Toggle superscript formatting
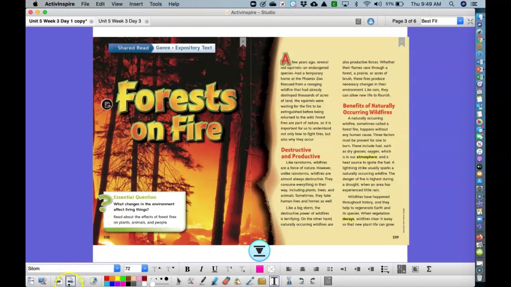This screenshot has height=287, width=511. pyautogui.click(x=229, y=269)
